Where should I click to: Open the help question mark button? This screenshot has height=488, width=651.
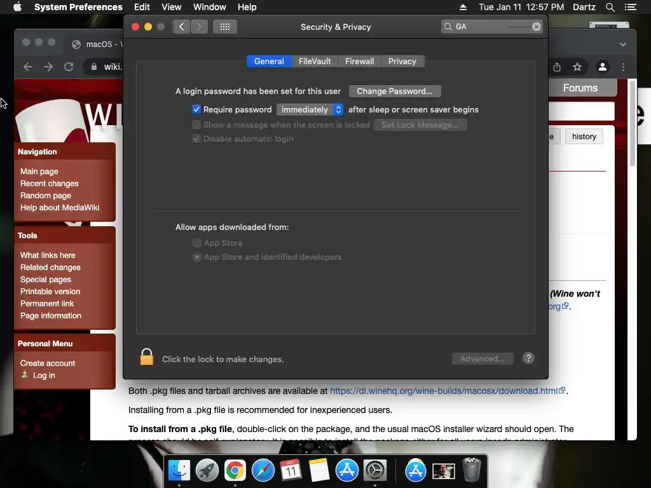(x=528, y=358)
